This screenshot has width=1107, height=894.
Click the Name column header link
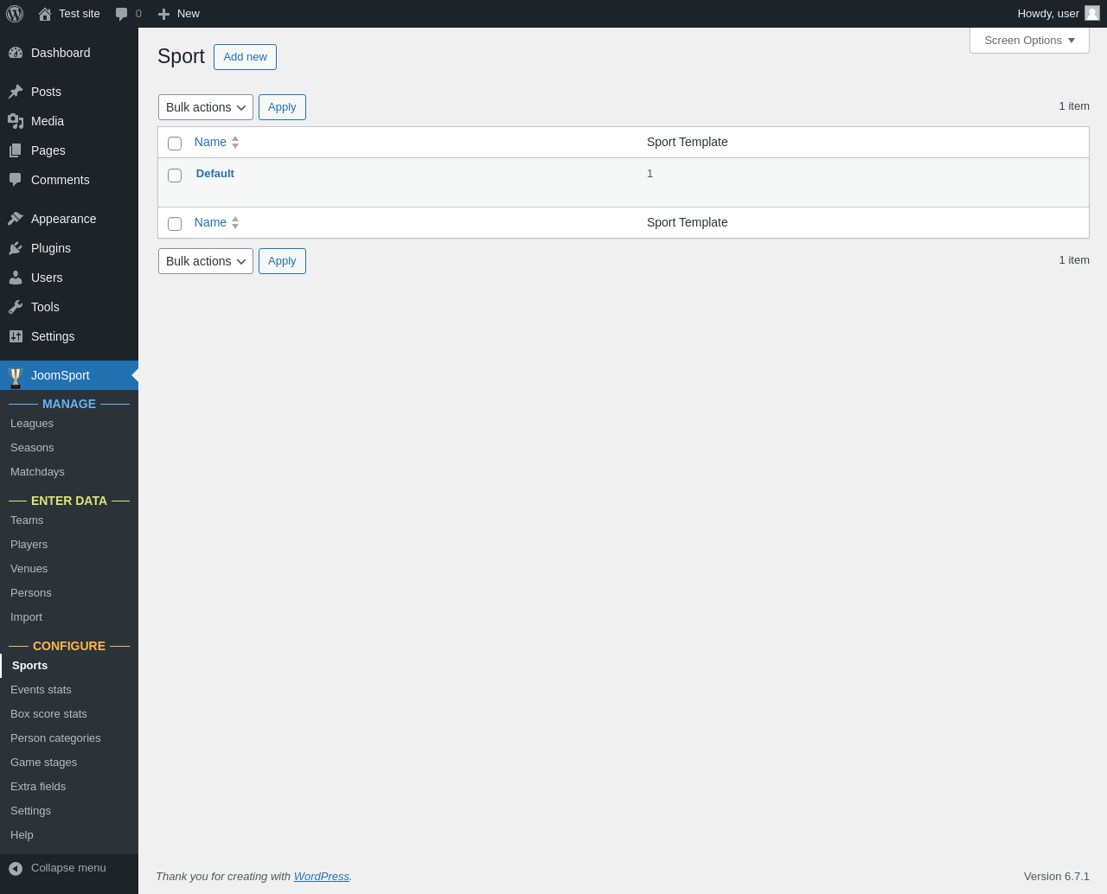[210, 142]
